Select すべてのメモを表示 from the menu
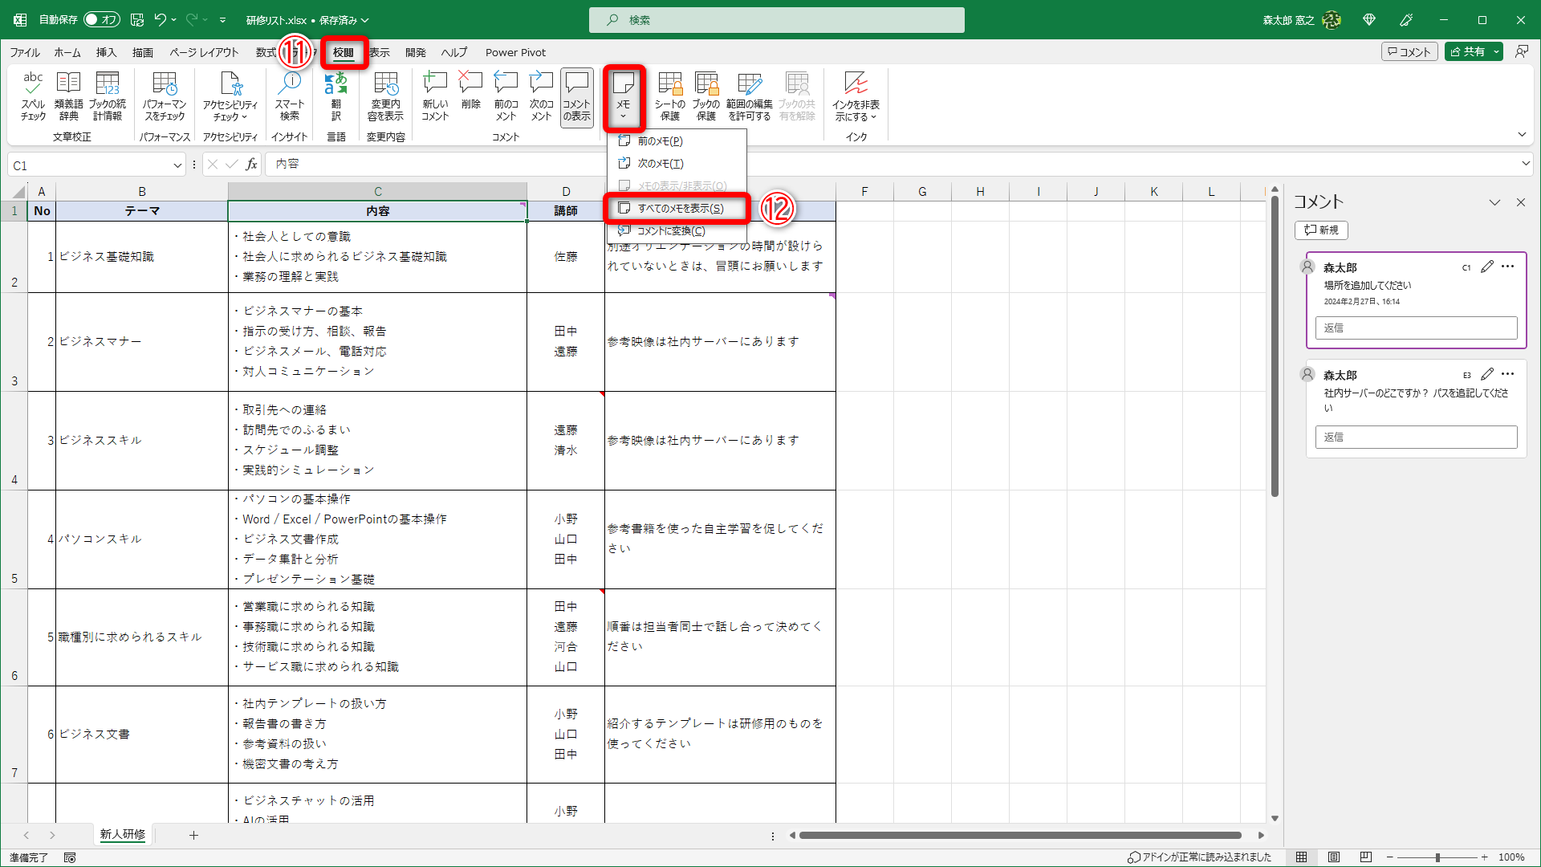Screen dimensions: 1541x867 point(677,208)
